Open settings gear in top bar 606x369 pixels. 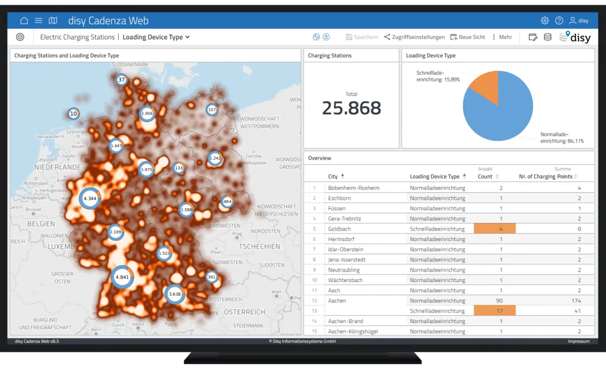544,21
